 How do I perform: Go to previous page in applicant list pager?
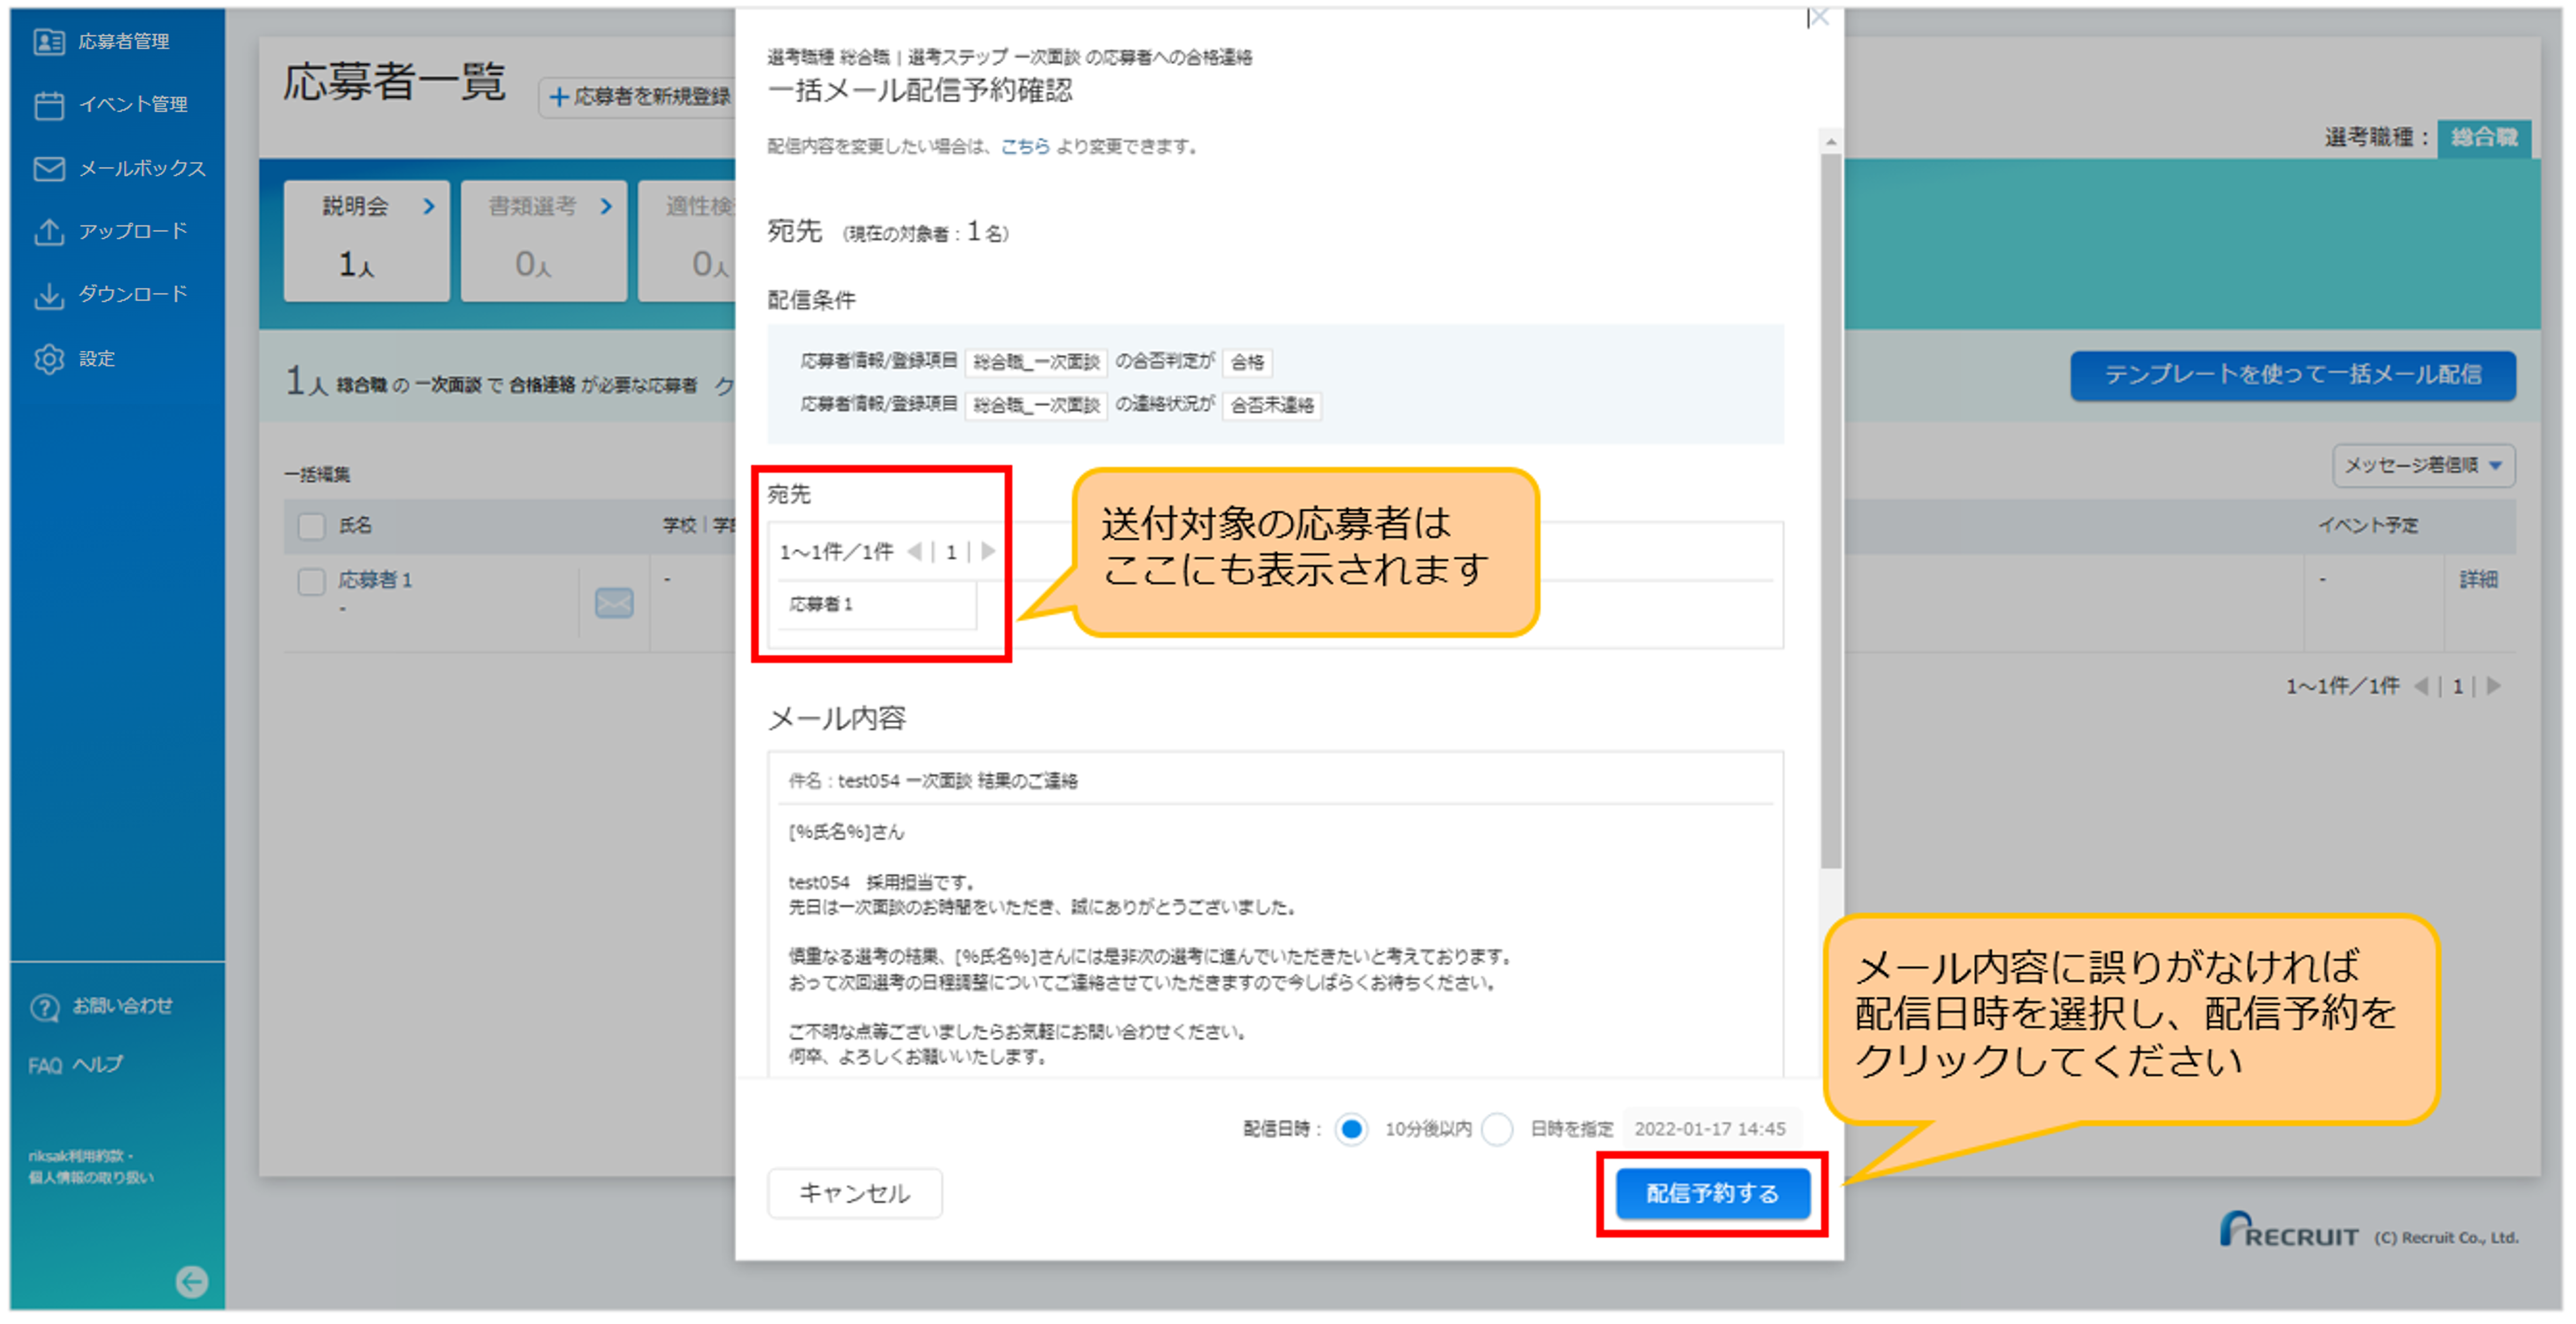coord(2421,686)
